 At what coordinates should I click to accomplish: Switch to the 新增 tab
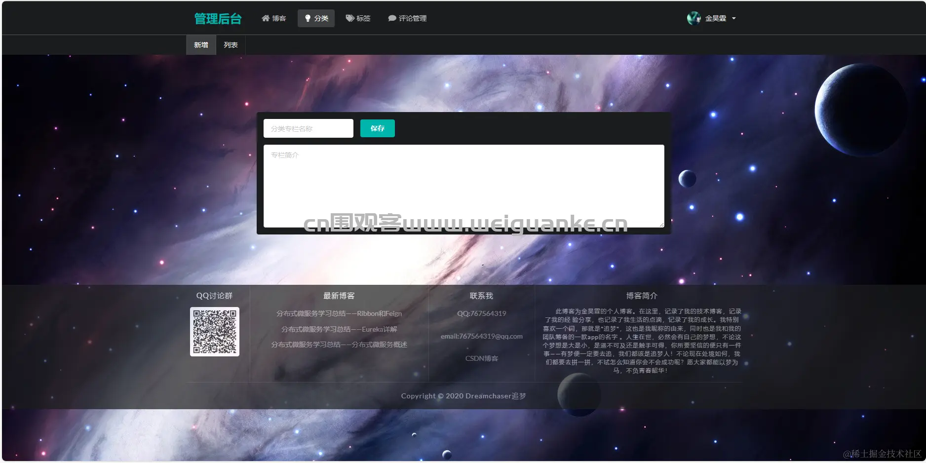coord(200,45)
